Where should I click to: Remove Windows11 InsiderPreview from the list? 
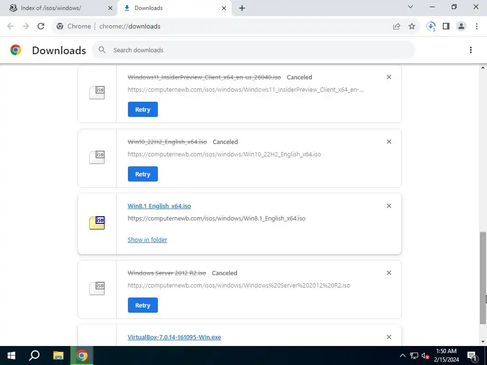pos(389,77)
